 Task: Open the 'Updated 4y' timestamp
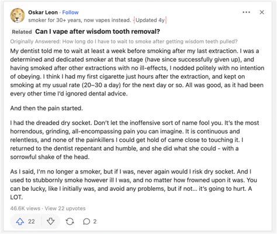[x=150, y=20]
